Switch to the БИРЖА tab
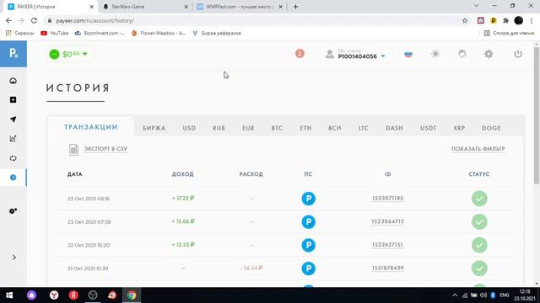This screenshot has width=540, height=303. click(154, 128)
